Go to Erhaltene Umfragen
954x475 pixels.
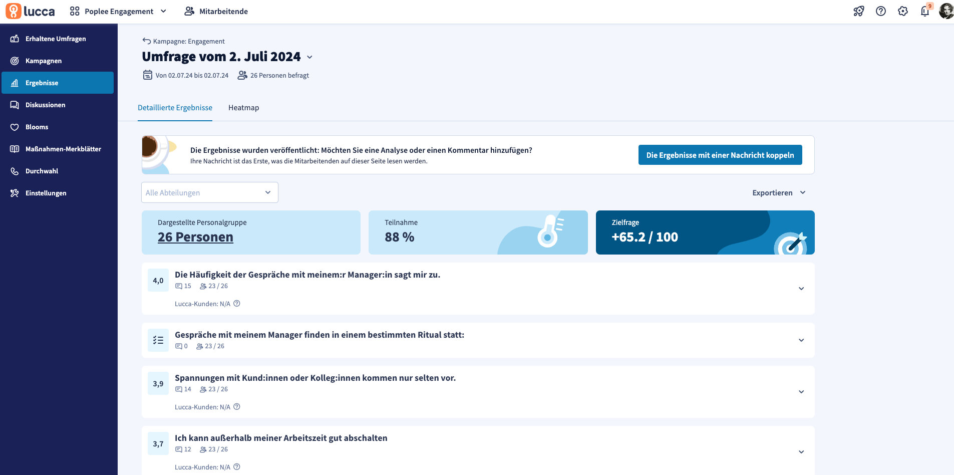point(58,39)
